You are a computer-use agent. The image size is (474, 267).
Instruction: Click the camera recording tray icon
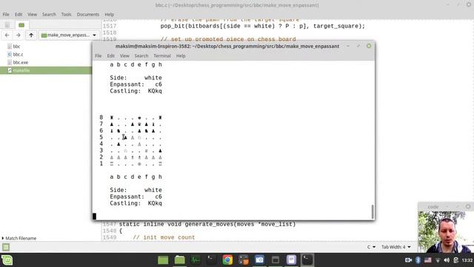coord(408,260)
